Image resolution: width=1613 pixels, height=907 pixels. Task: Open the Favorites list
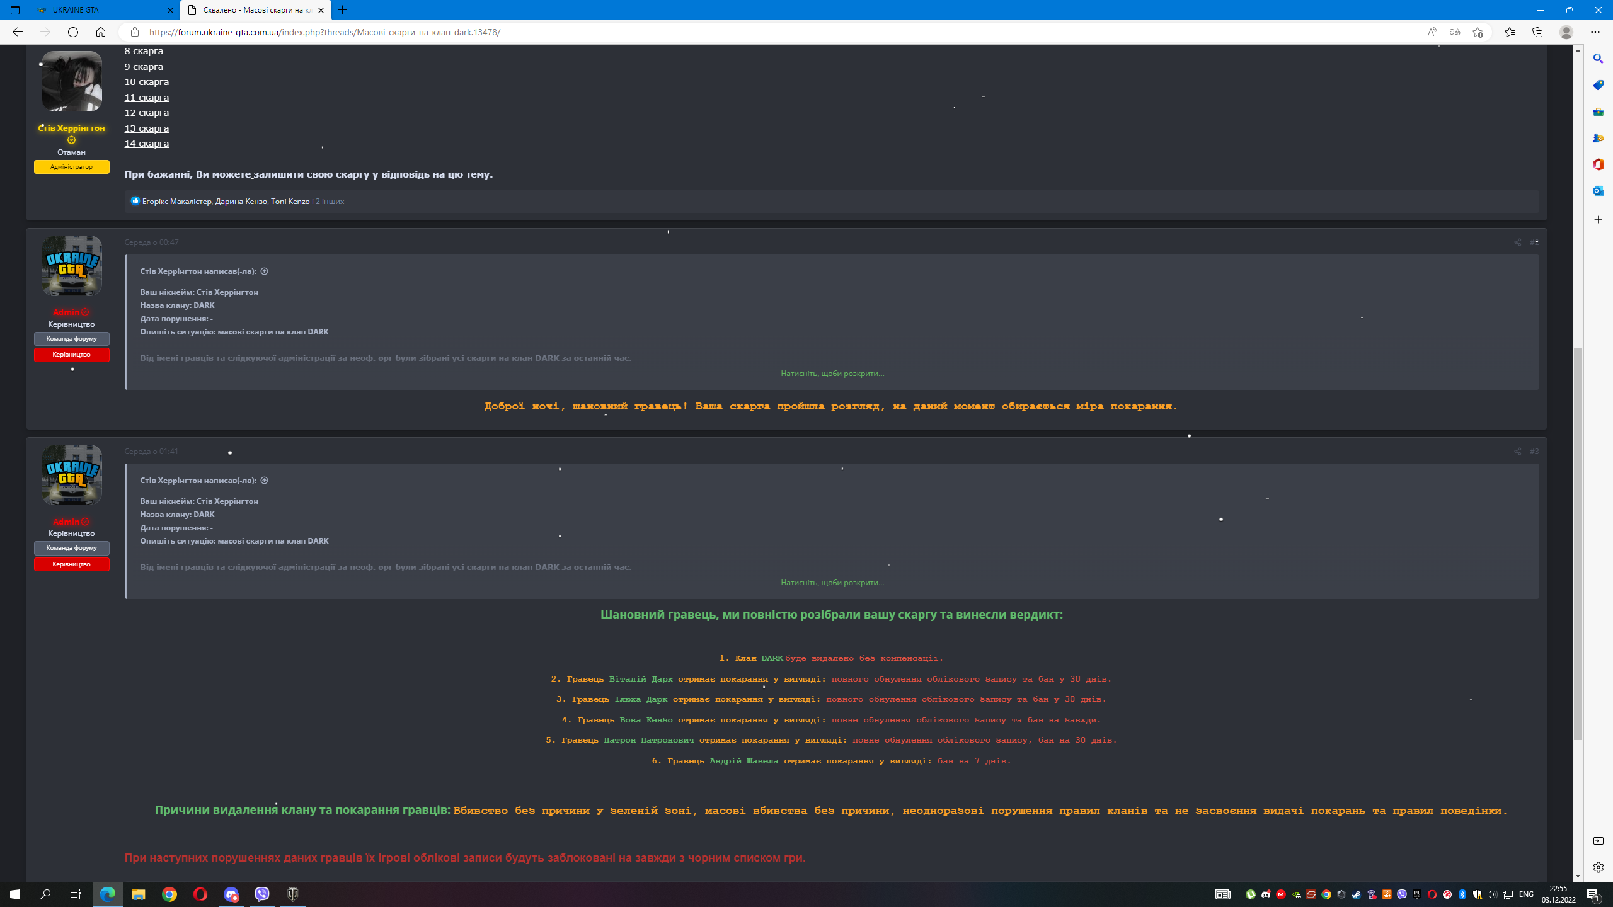click(x=1510, y=32)
